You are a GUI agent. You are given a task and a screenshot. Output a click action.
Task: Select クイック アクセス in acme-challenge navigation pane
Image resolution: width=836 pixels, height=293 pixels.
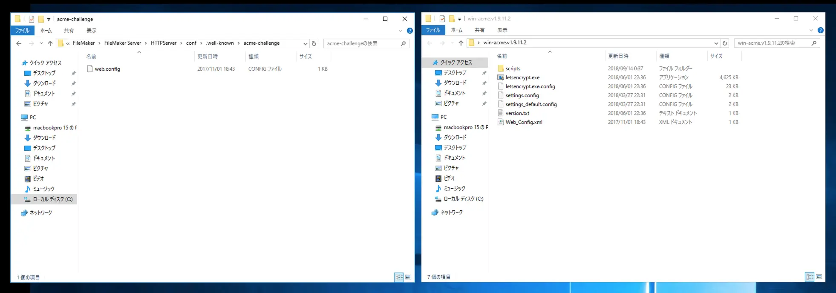[x=46, y=63]
